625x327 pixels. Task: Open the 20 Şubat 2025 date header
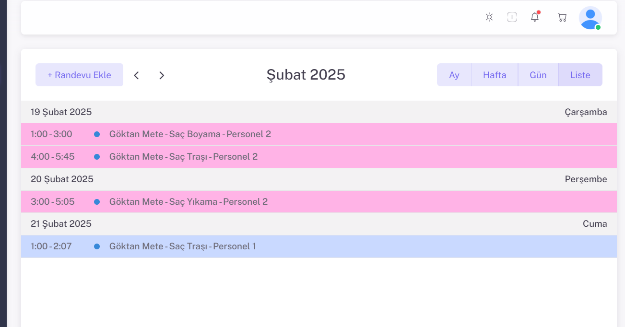62,179
